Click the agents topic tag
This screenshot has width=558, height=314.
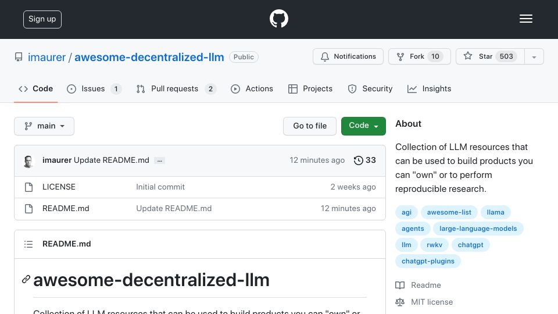point(413,229)
